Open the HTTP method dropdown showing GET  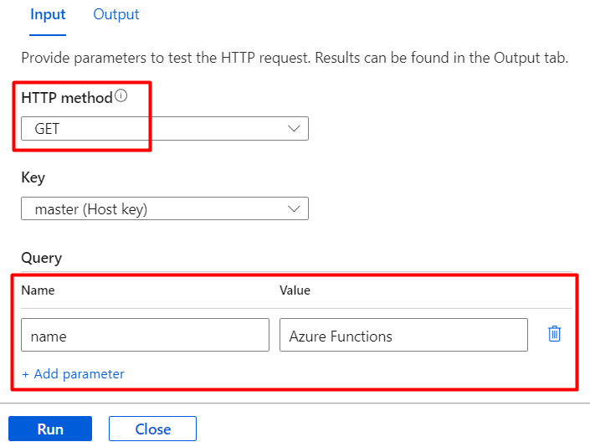click(164, 129)
